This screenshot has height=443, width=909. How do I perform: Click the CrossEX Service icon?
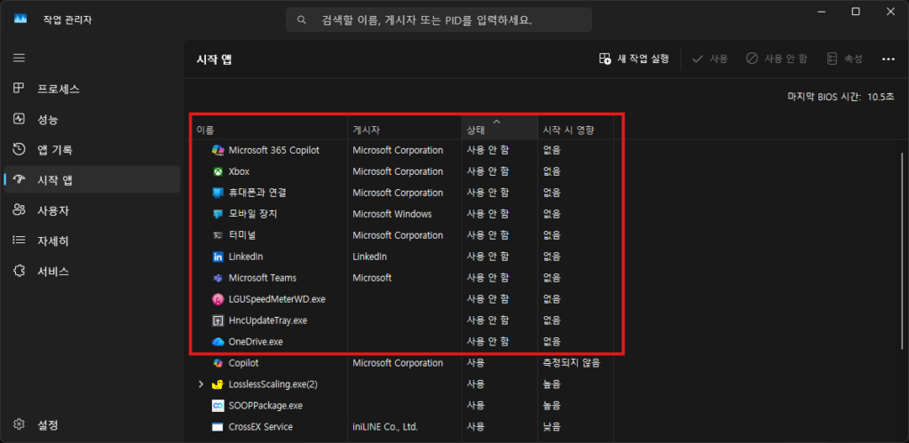(218, 427)
